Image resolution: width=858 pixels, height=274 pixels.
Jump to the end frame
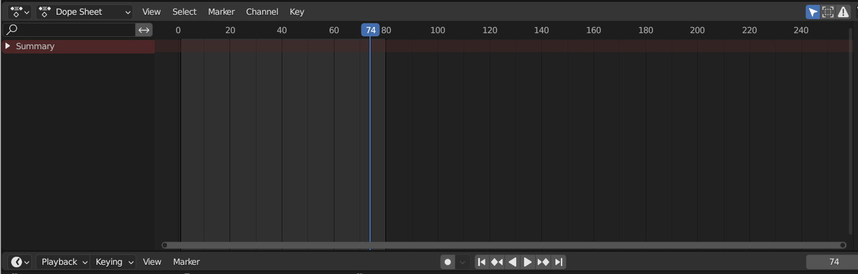tap(558, 262)
